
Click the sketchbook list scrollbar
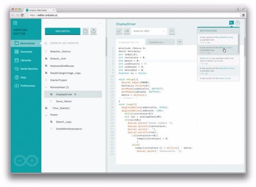tap(106, 47)
